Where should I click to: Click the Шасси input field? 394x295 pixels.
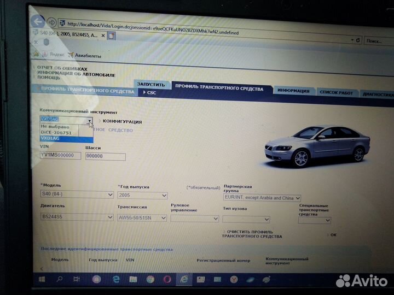(105, 157)
